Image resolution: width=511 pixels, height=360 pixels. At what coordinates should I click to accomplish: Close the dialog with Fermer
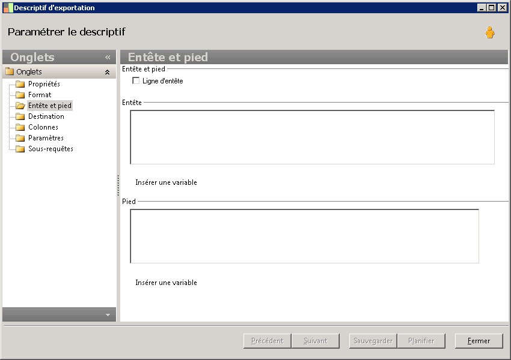[479, 341]
